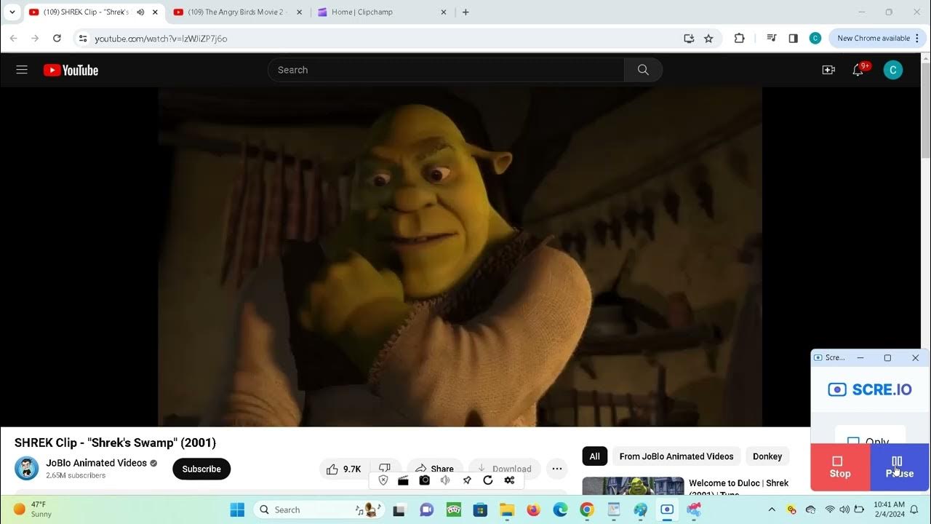Image resolution: width=931 pixels, height=524 pixels.
Task: Open the Chrome tab search dropdown arrow
Action: click(x=12, y=12)
